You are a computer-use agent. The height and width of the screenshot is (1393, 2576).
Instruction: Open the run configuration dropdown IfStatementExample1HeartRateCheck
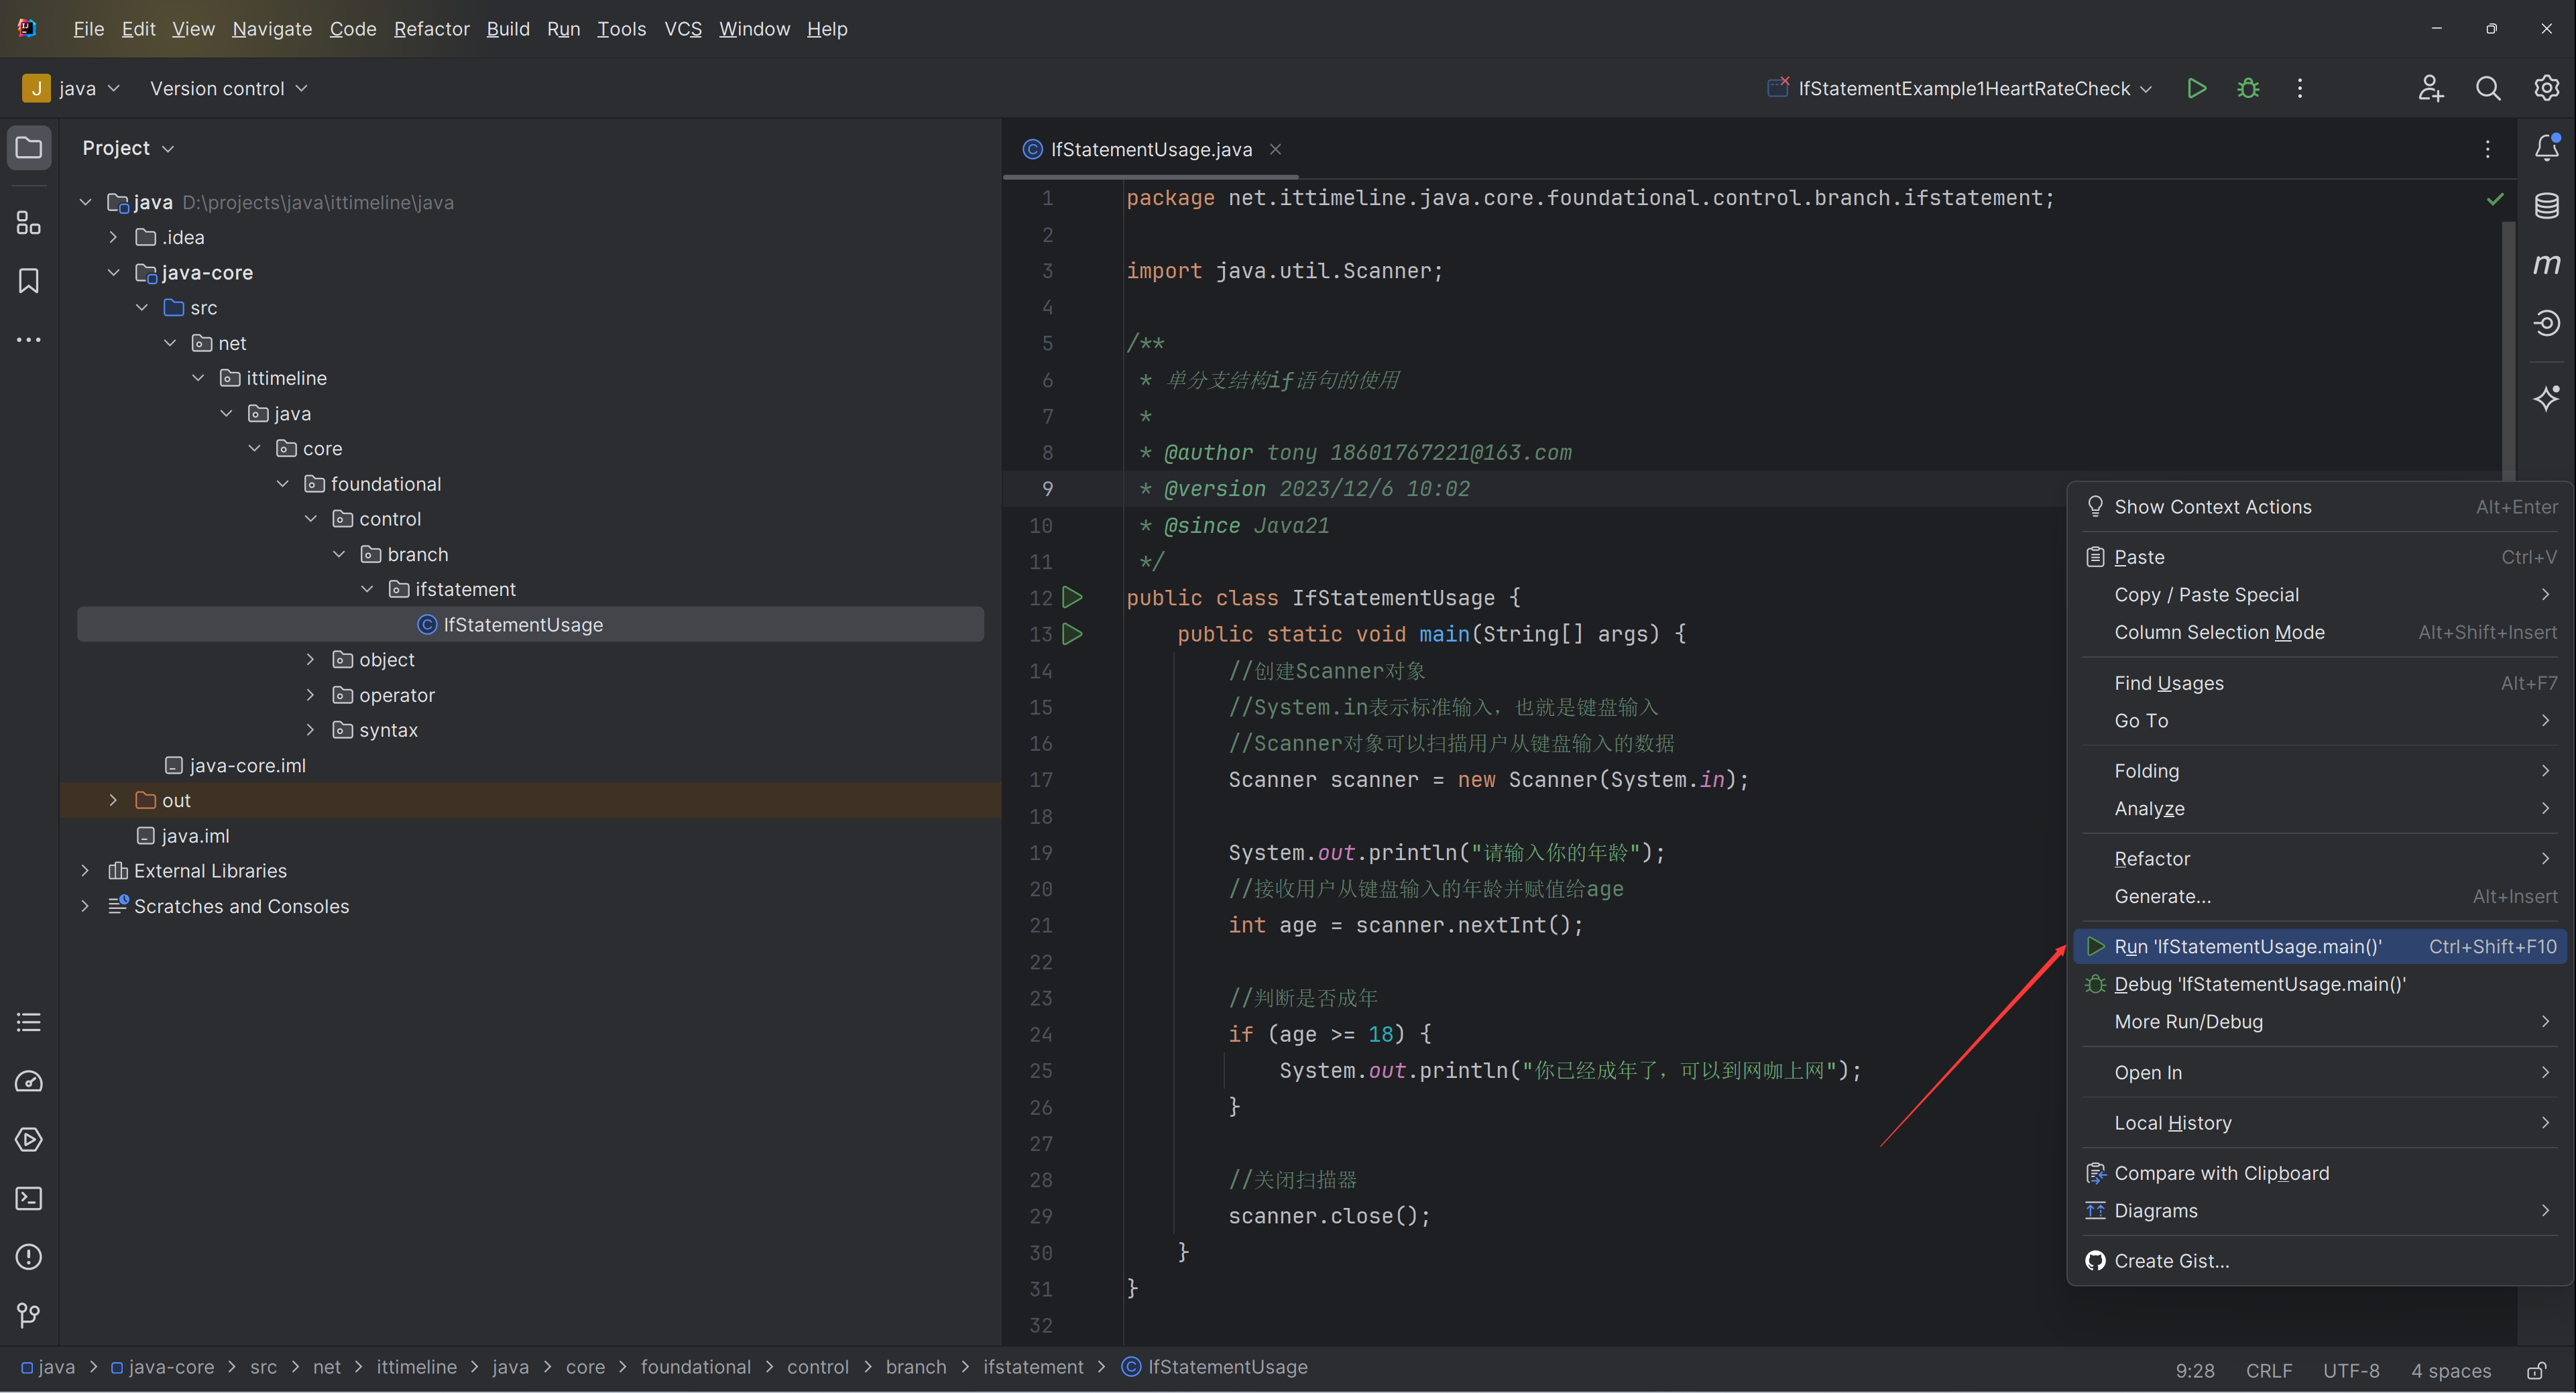tap(1960, 88)
